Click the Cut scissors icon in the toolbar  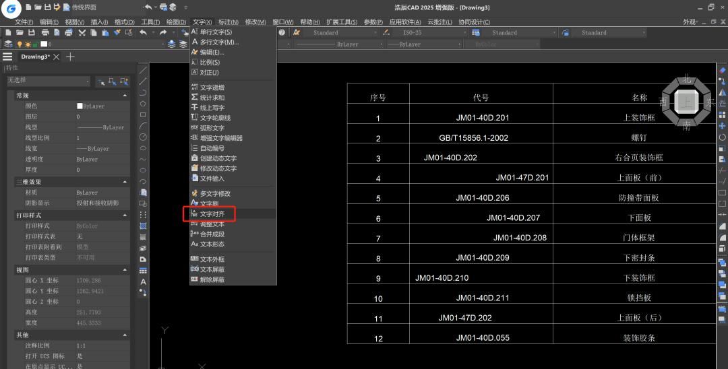click(82, 32)
